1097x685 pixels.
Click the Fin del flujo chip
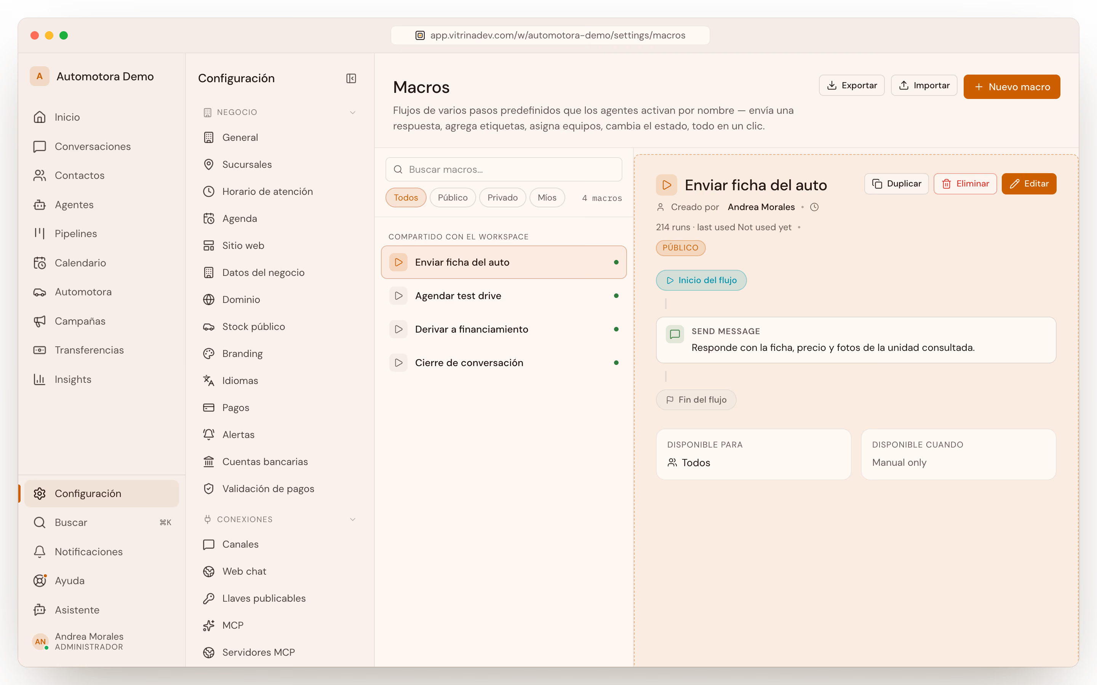click(x=696, y=400)
